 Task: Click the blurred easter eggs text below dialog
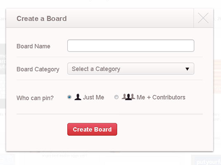tap(64, 156)
